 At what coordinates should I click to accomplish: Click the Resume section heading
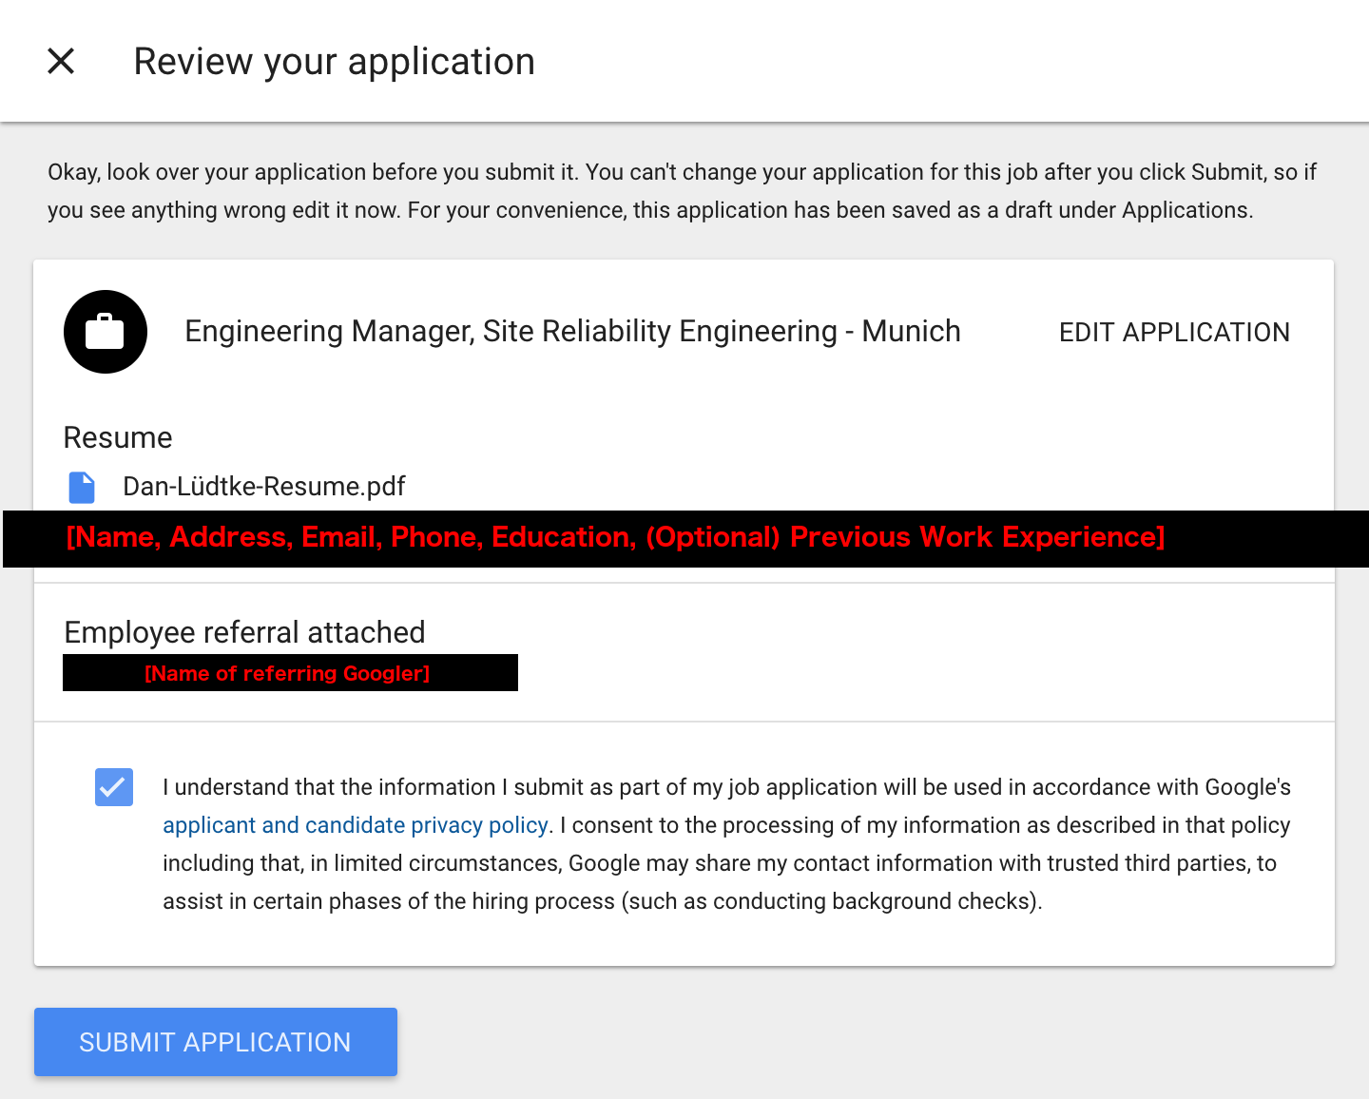coord(118,437)
